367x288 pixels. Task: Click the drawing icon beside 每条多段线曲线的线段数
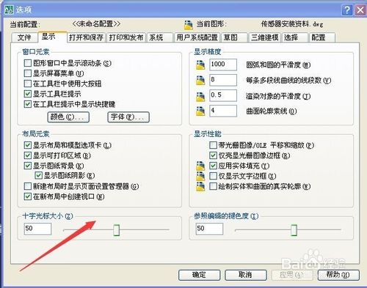200,81
